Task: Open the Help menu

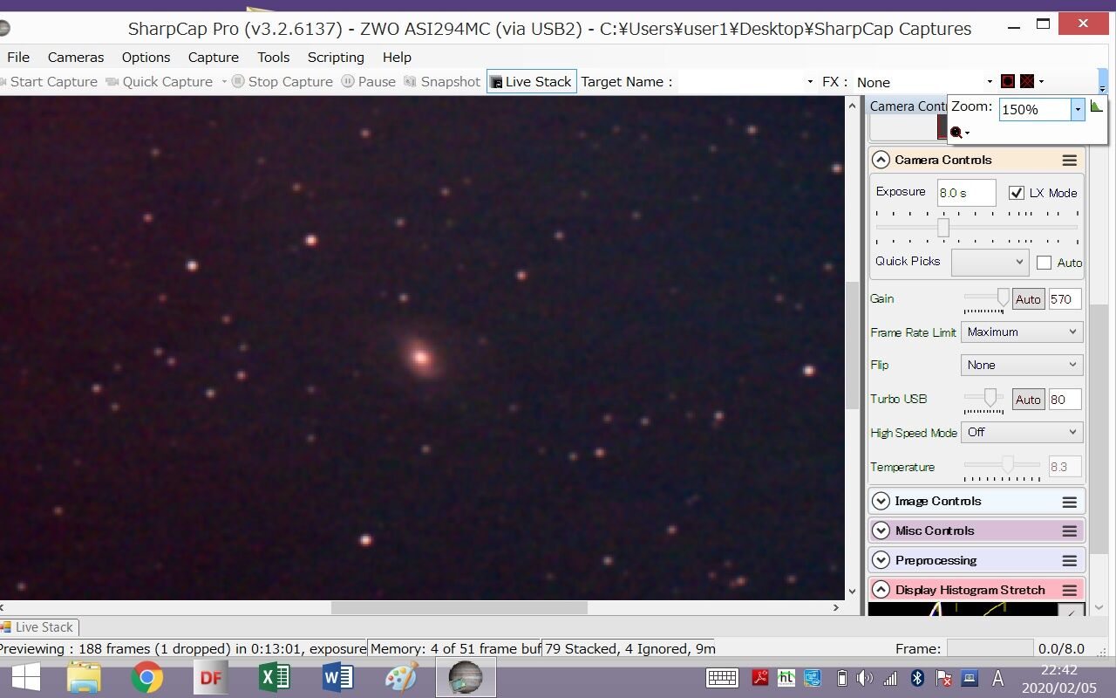Action: coord(397,57)
